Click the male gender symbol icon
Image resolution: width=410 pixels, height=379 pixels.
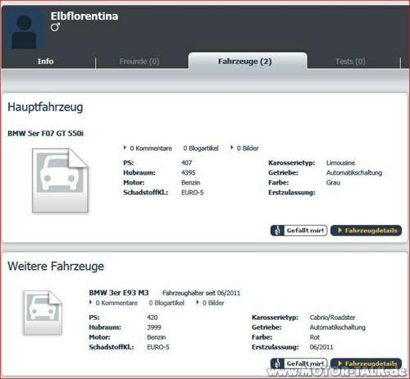[x=55, y=27]
